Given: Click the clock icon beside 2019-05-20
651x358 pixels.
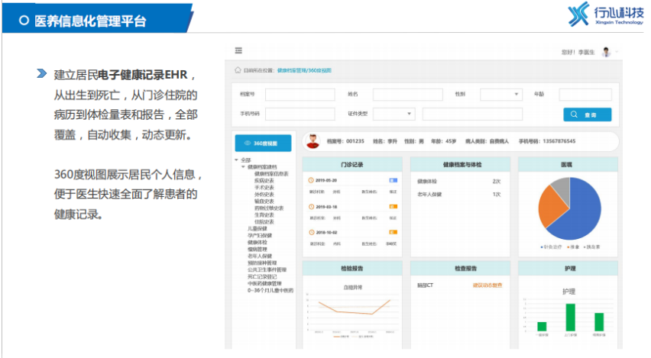Looking at the screenshot, I should tap(311, 180).
